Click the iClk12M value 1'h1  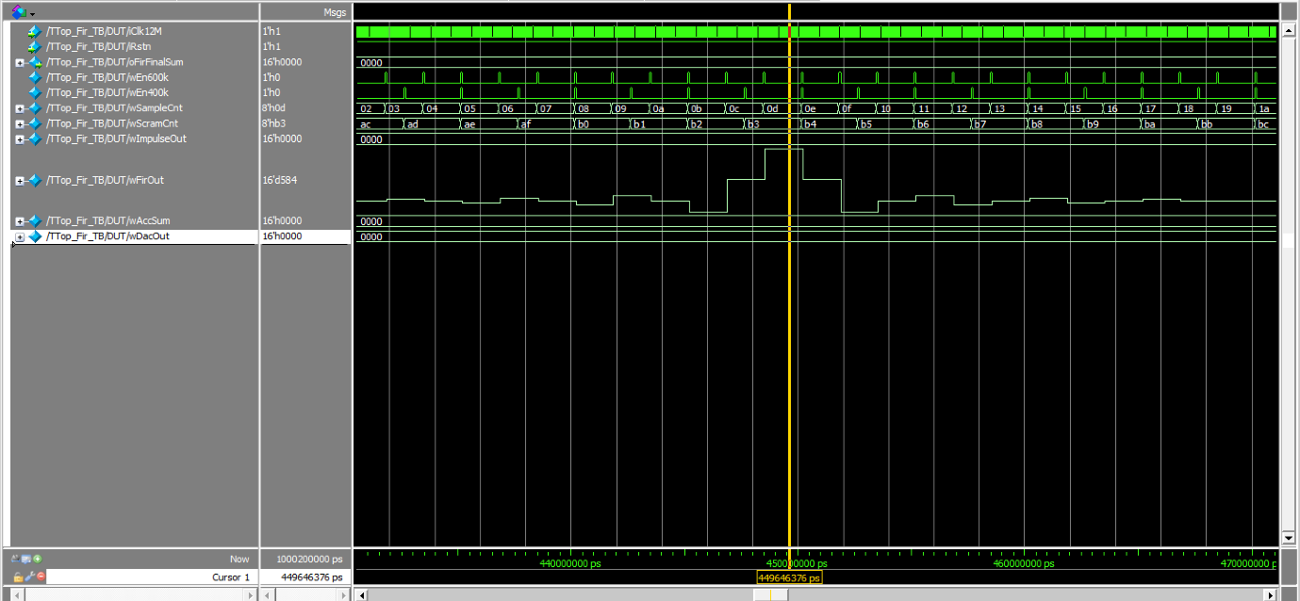tap(272, 31)
